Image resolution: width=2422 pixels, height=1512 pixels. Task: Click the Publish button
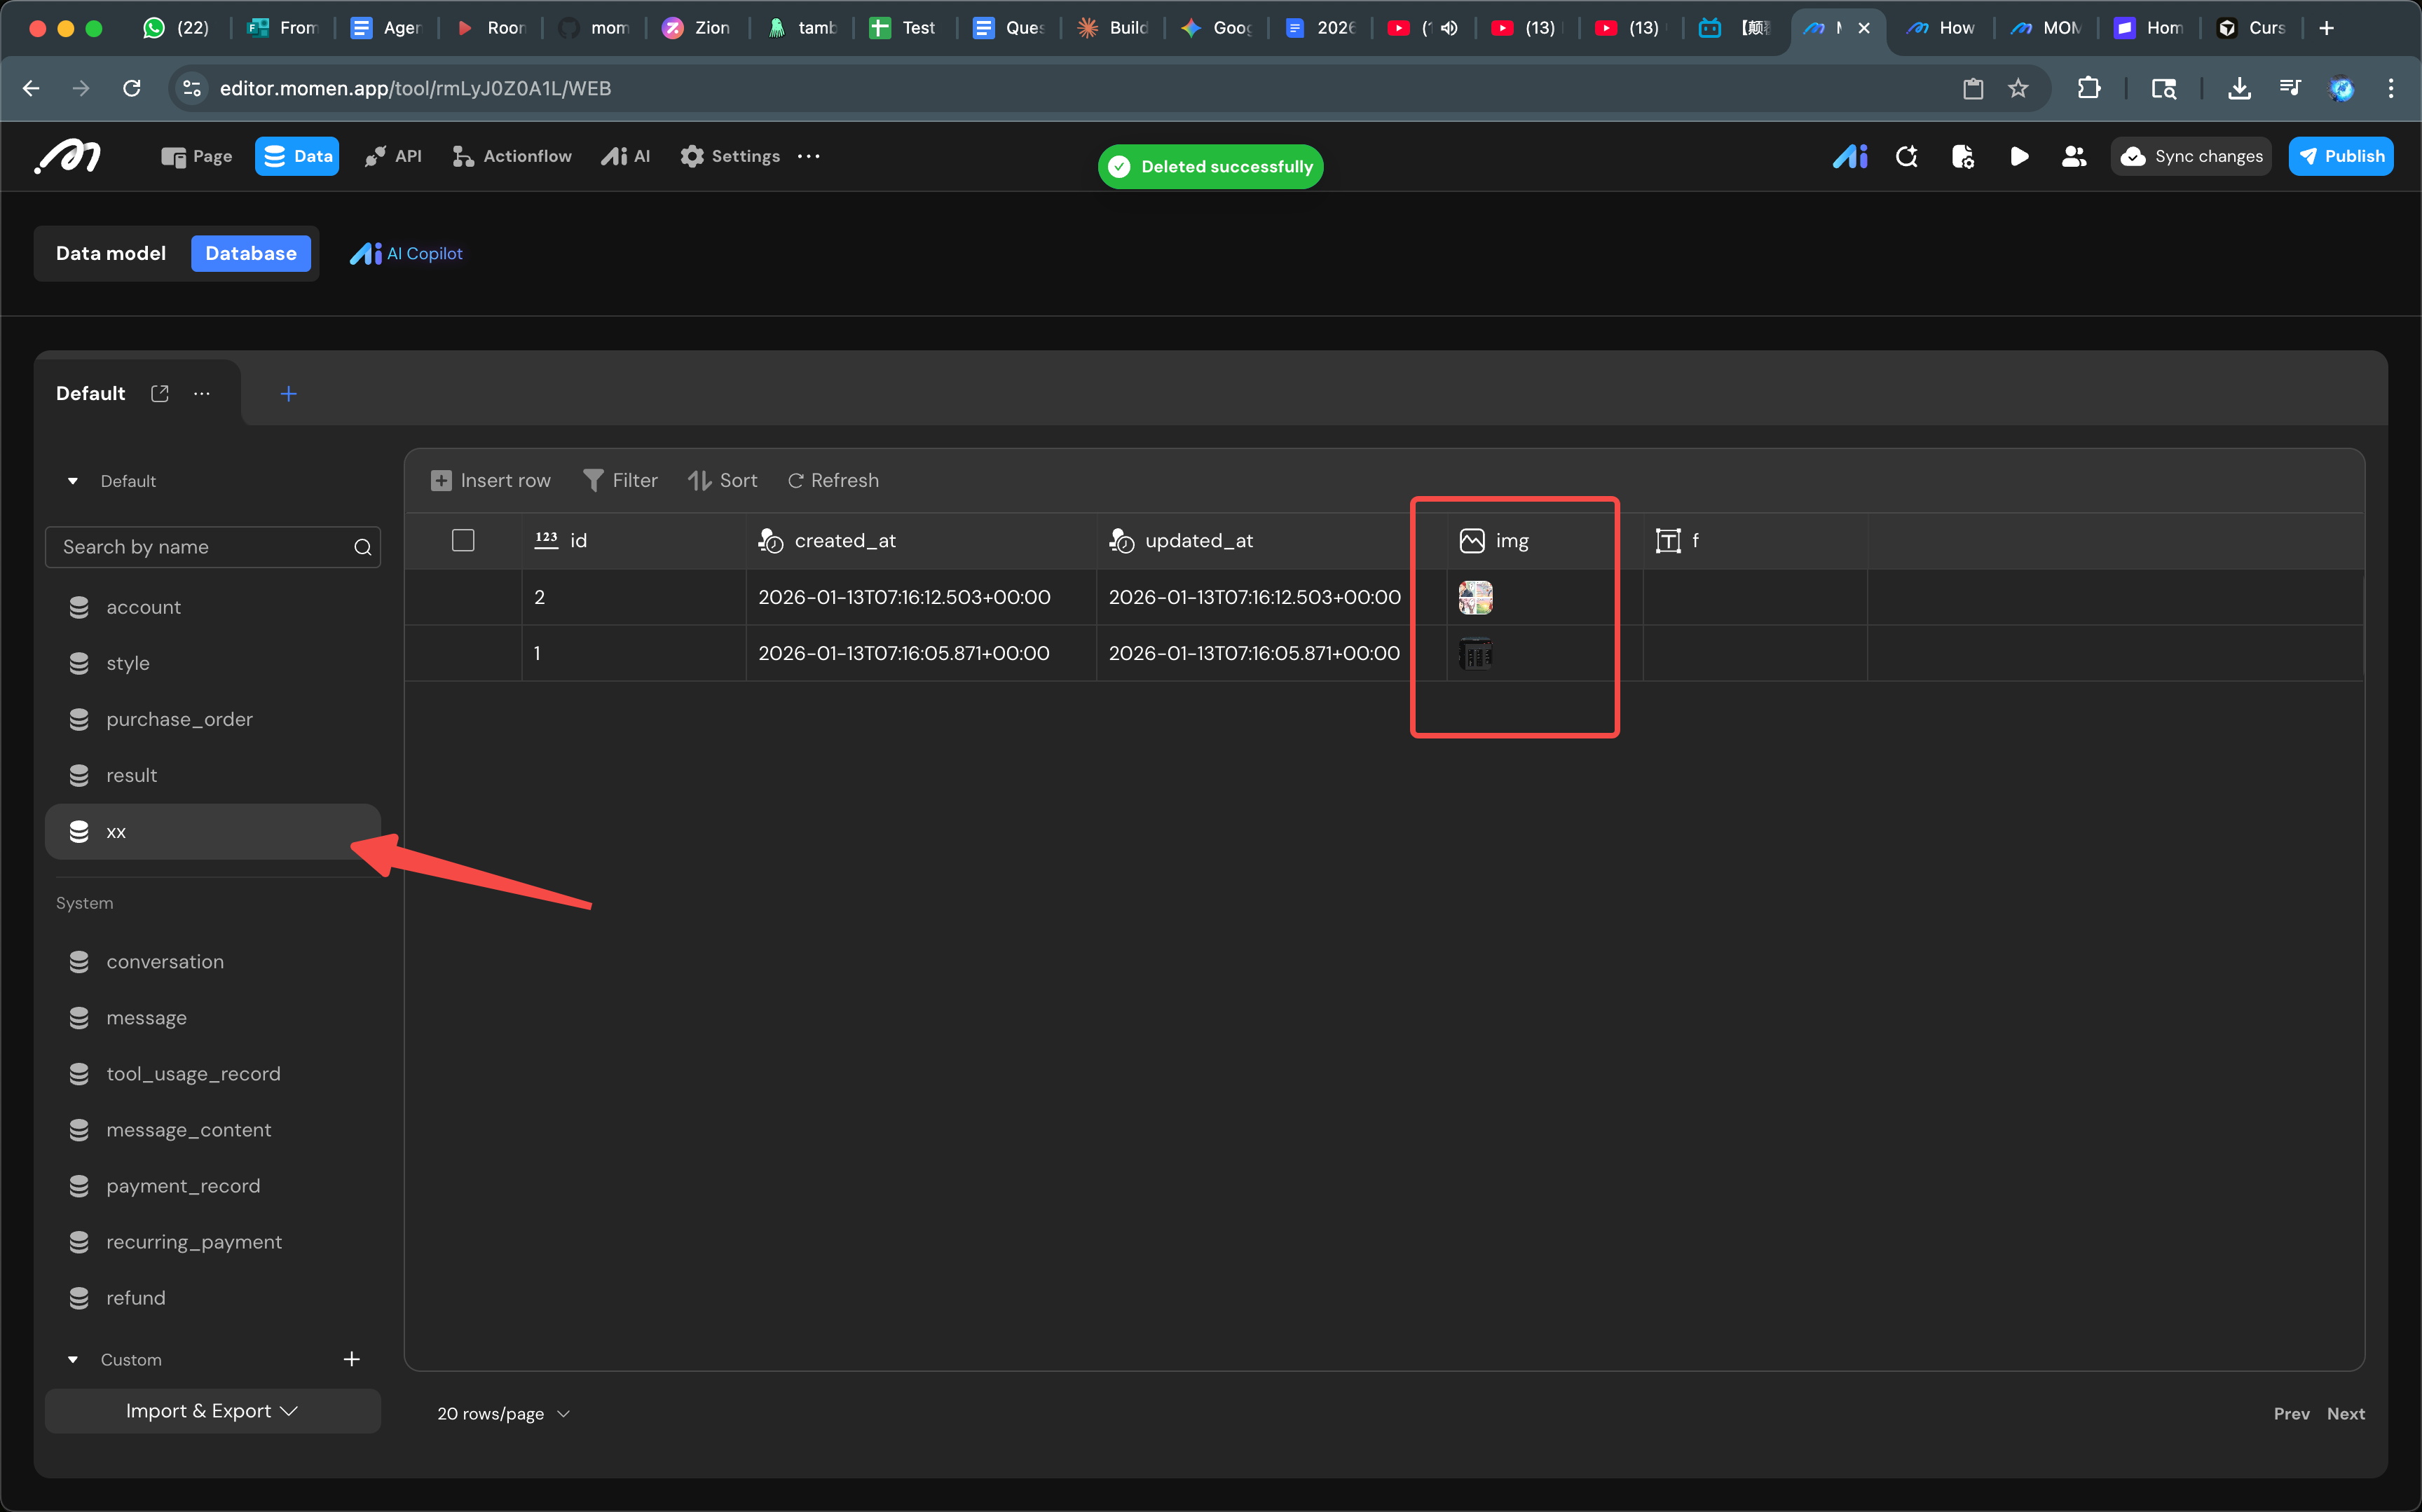pos(2340,156)
